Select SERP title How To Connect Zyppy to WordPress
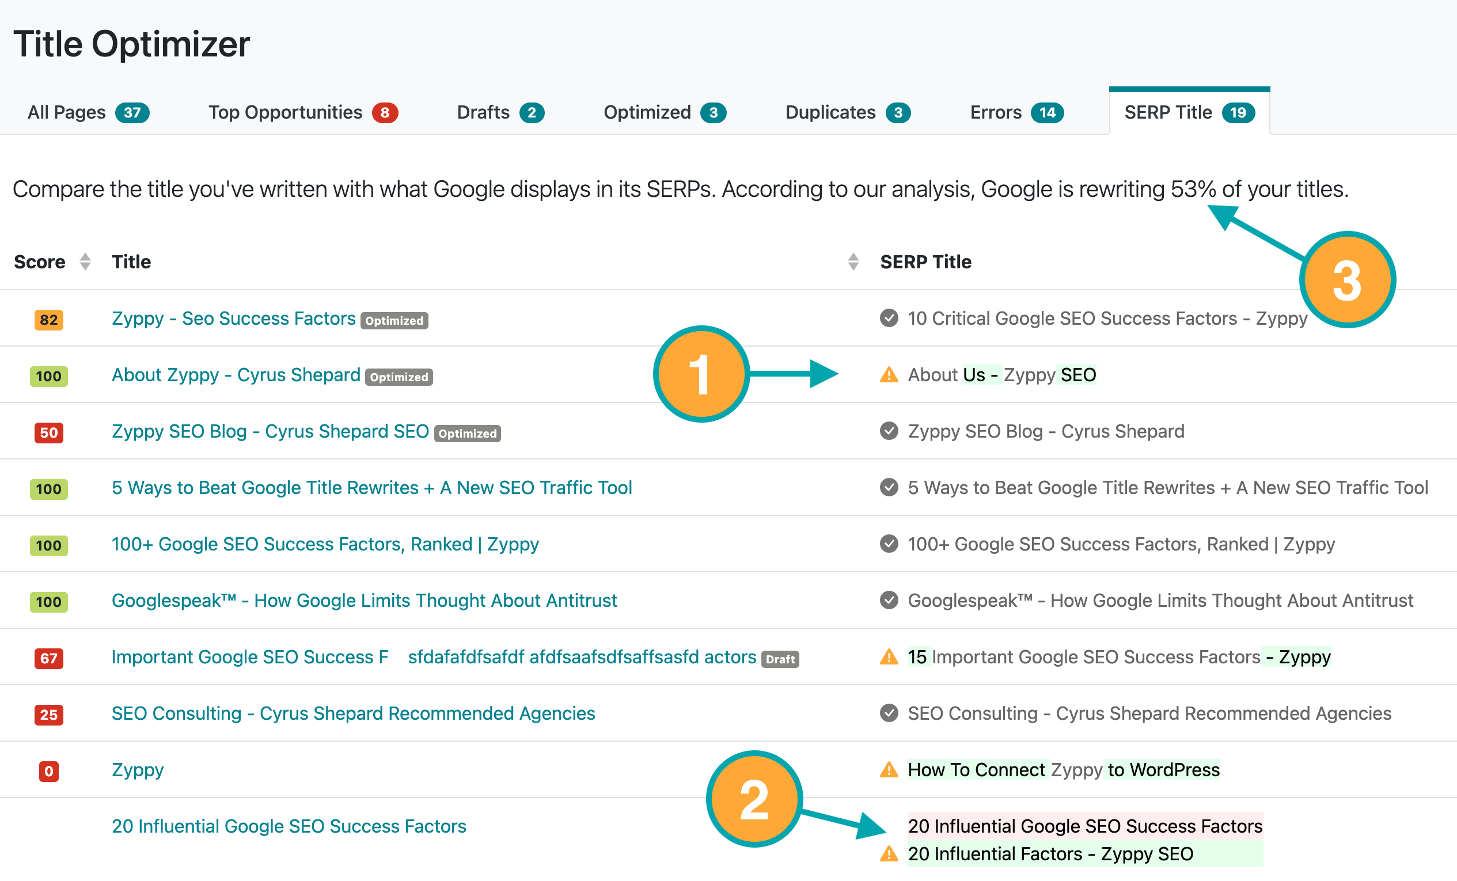 [x=1064, y=770]
